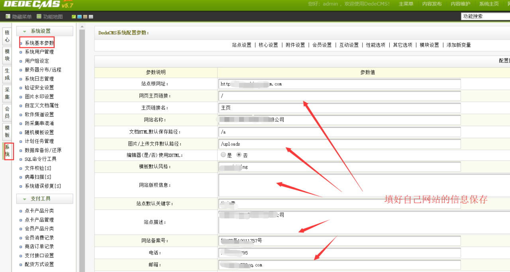Viewport: 510px width, 272px height.
Task: Open 用户组设定 in the sidebar
Action: [x=37, y=61]
